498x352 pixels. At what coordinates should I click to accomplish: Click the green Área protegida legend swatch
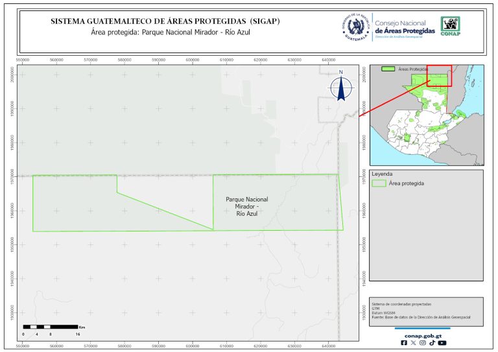379,183
